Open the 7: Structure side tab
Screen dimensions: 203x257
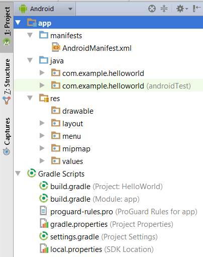[x=7, y=81]
